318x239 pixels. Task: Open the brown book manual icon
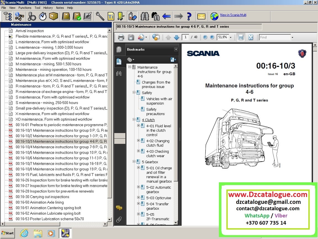pos(66,16)
